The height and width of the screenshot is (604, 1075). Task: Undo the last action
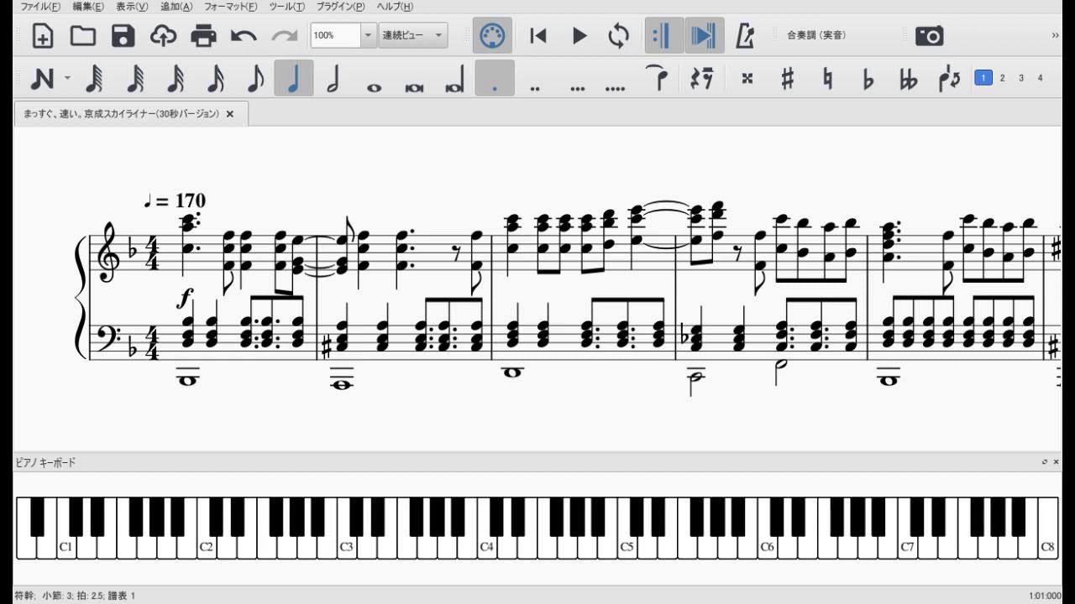tap(244, 36)
